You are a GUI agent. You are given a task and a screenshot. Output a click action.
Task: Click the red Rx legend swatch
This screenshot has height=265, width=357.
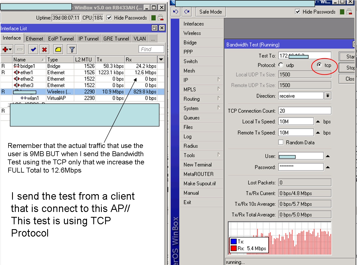(234, 248)
